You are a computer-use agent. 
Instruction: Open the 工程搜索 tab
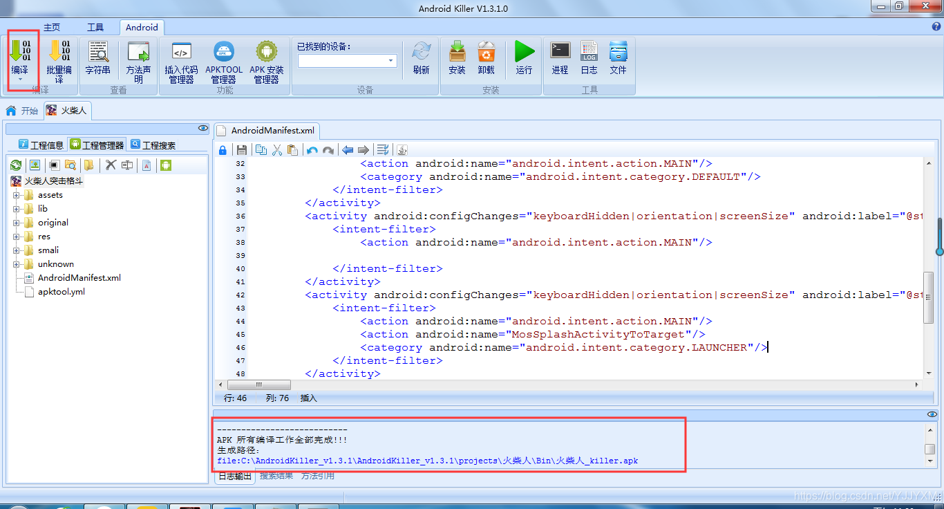pyautogui.click(x=153, y=145)
